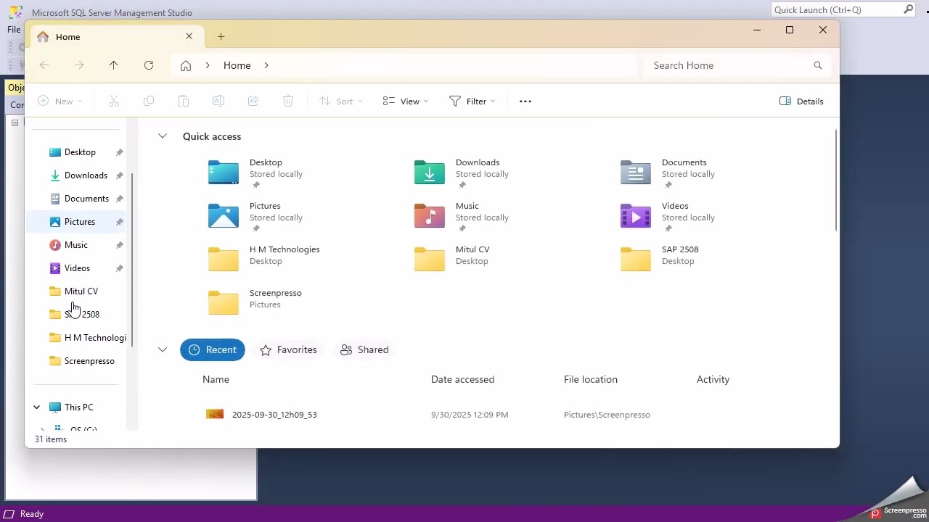Click Home in the address breadcrumb
Screen dimensions: 929x522
click(x=237, y=65)
